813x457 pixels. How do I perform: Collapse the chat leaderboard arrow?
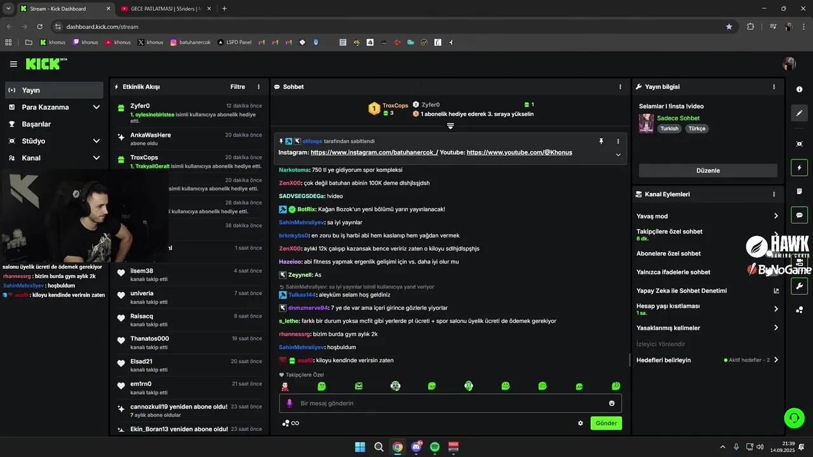pos(450,126)
